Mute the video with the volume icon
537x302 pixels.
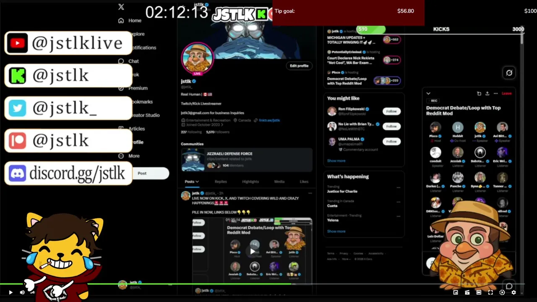click(22, 292)
